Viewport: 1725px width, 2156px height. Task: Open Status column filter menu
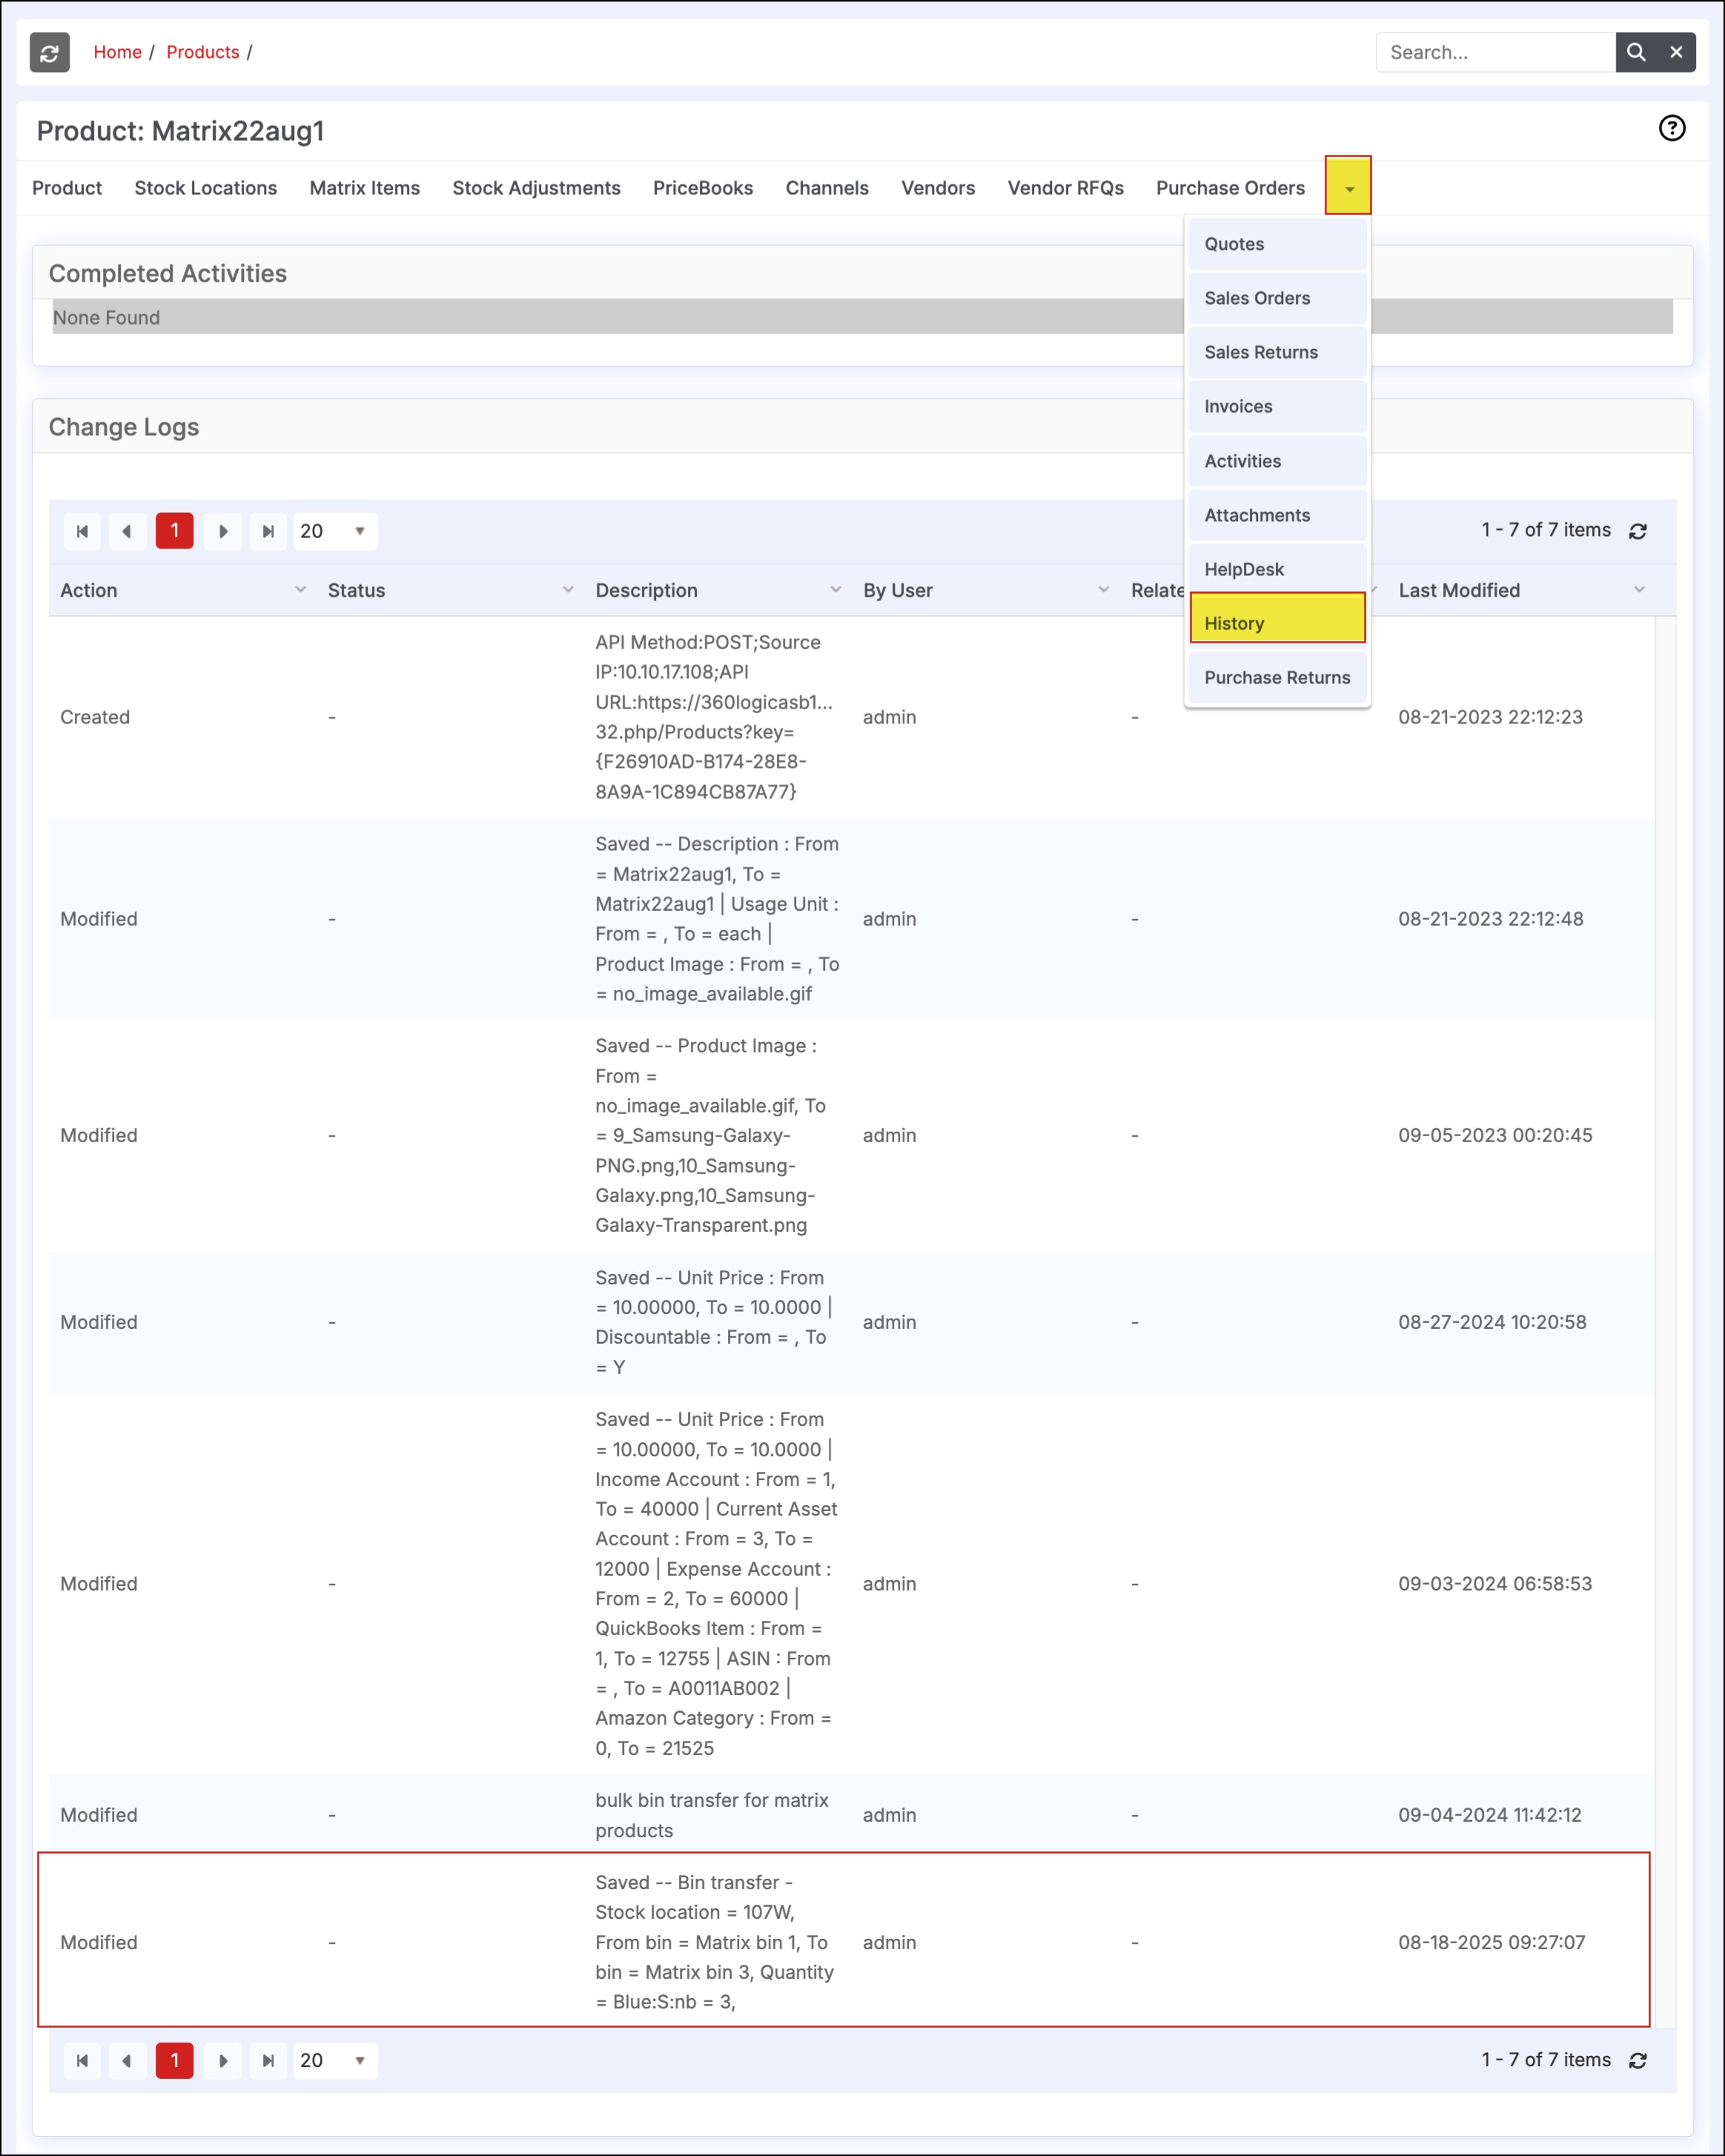tap(568, 590)
